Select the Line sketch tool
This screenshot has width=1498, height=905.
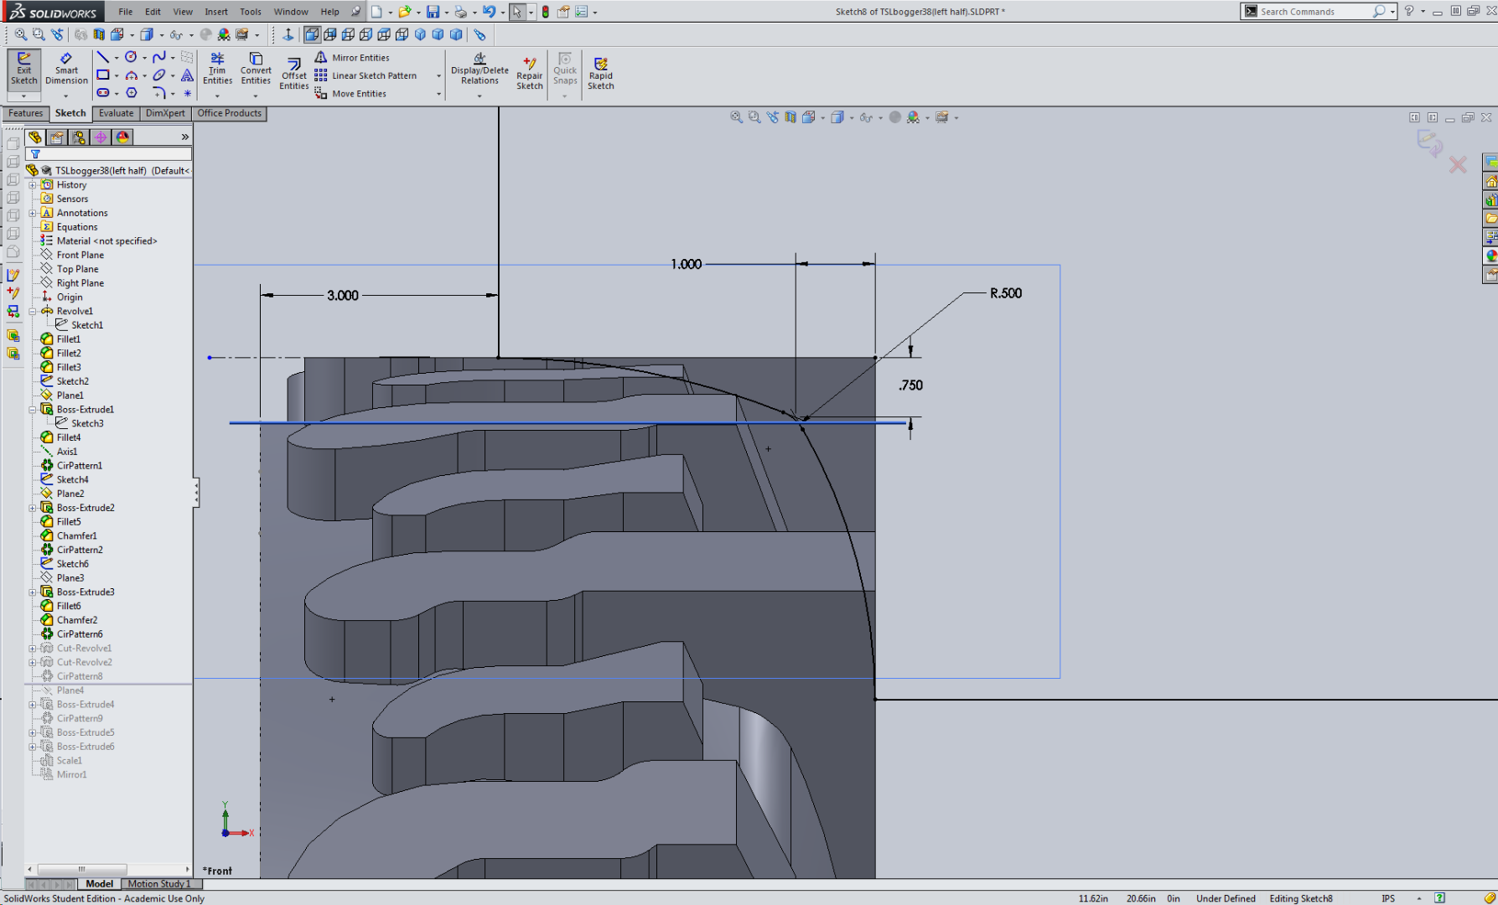pyautogui.click(x=102, y=56)
